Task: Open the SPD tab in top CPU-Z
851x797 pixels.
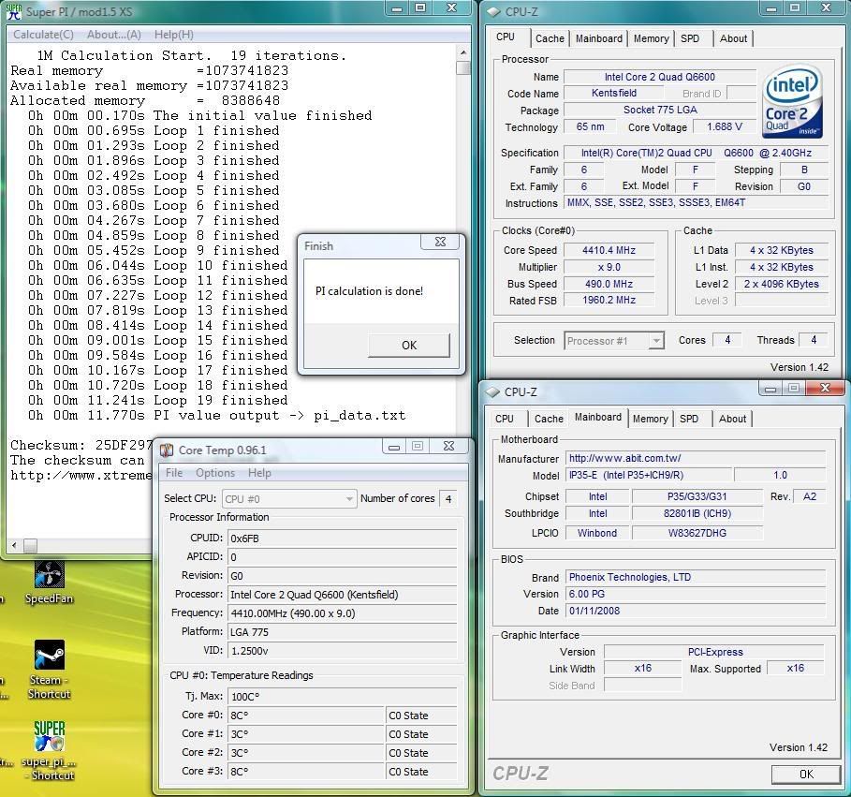Action: coord(690,38)
